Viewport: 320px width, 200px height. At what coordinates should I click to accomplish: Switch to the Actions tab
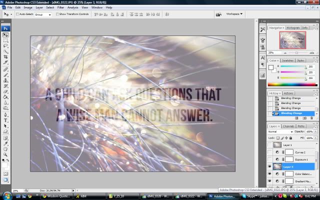coord(288,93)
